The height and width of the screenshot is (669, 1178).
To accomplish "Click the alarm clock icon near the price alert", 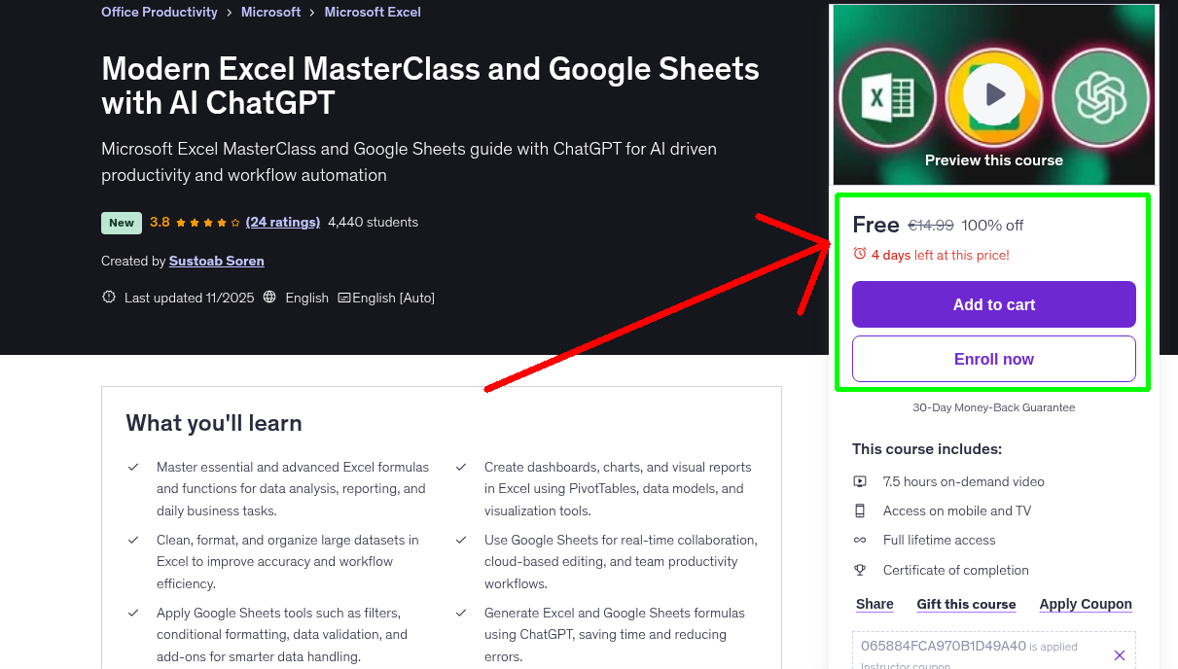I will click(859, 253).
